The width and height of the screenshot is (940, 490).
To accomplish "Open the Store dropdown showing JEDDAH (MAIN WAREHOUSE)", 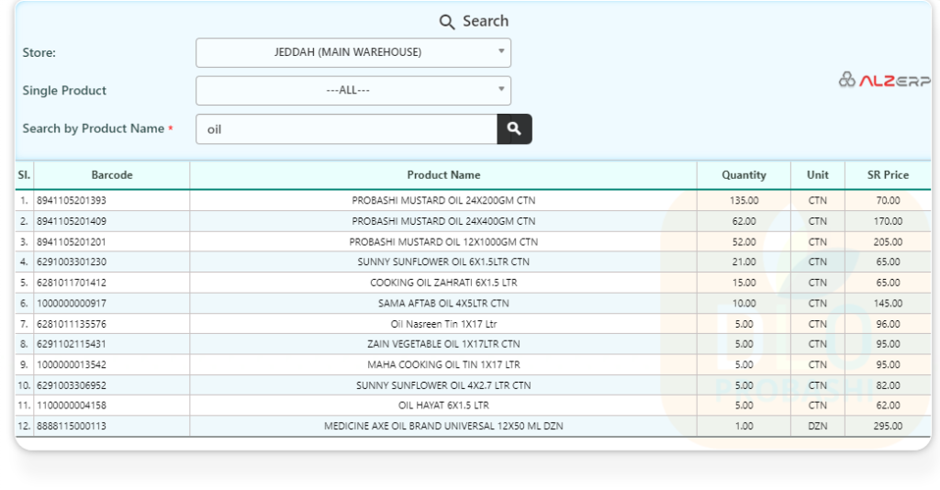I will pyautogui.click(x=353, y=52).
